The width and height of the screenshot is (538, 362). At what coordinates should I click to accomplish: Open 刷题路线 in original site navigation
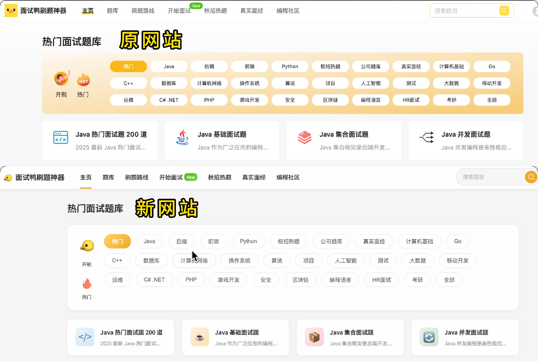click(x=143, y=11)
